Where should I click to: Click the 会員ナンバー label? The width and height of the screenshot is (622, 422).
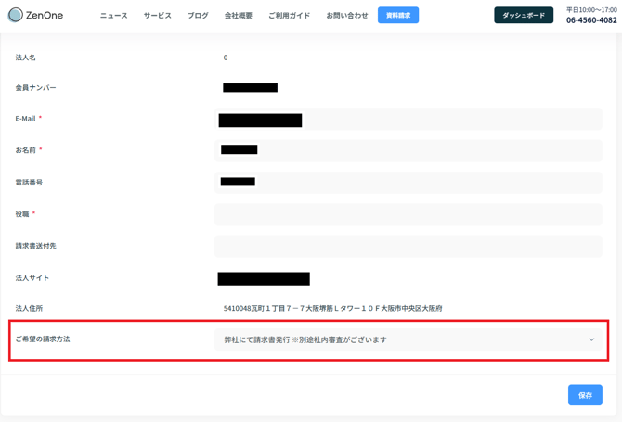click(35, 87)
